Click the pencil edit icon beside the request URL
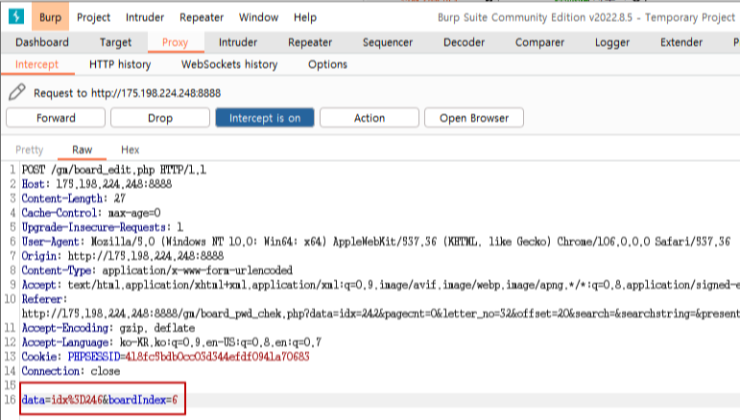Image resolution: width=740 pixels, height=420 pixels. coord(17,92)
